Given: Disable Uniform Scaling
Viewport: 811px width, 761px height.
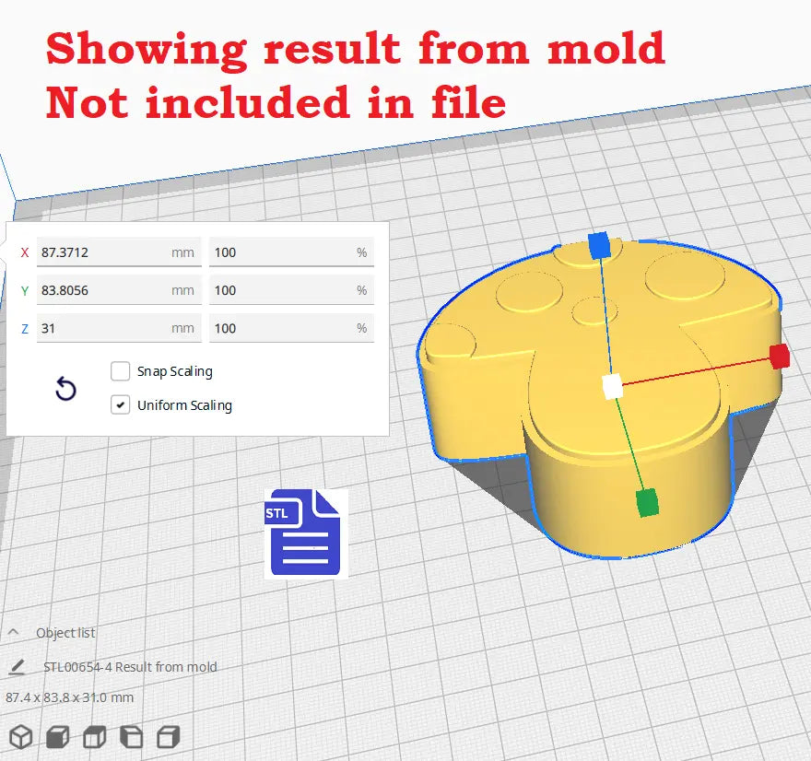Looking at the screenshot, I should tap(120, 404).
